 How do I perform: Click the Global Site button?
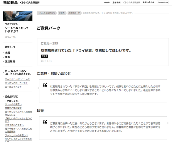tap(163, 3)
